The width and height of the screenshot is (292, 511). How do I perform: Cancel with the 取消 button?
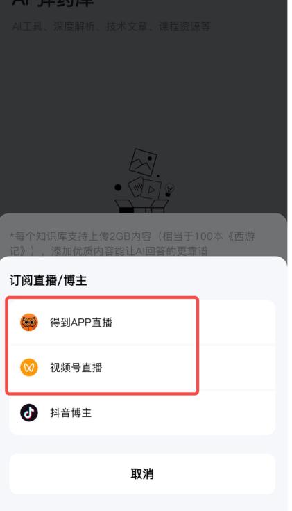coord(142,474)
